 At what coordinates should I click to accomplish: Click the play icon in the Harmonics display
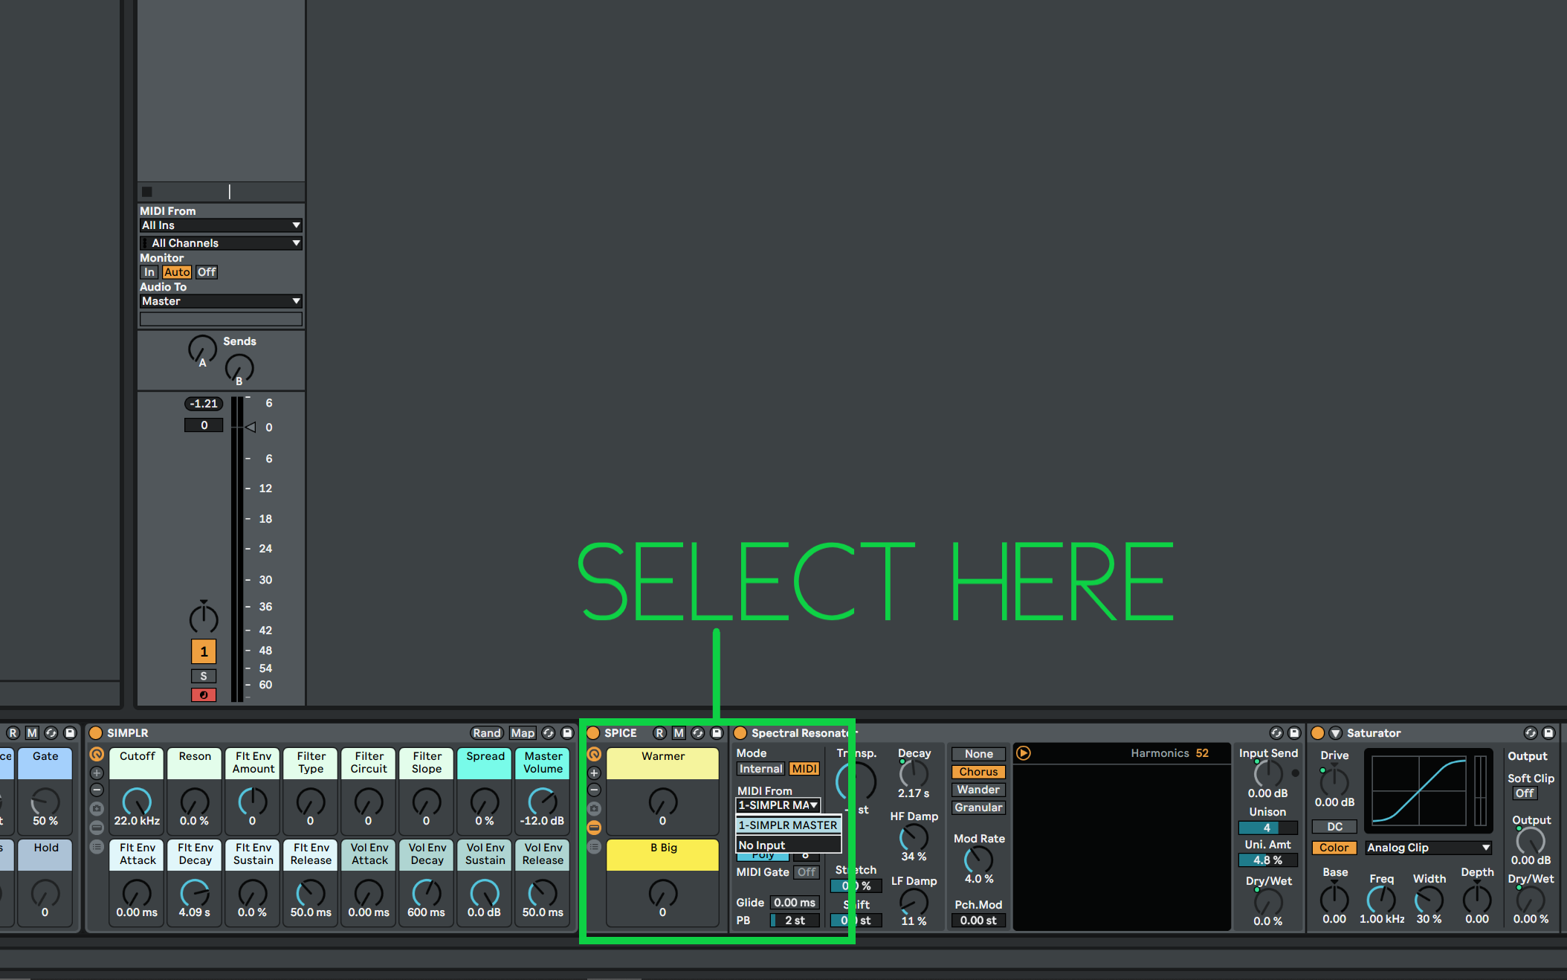point(1024,753)
